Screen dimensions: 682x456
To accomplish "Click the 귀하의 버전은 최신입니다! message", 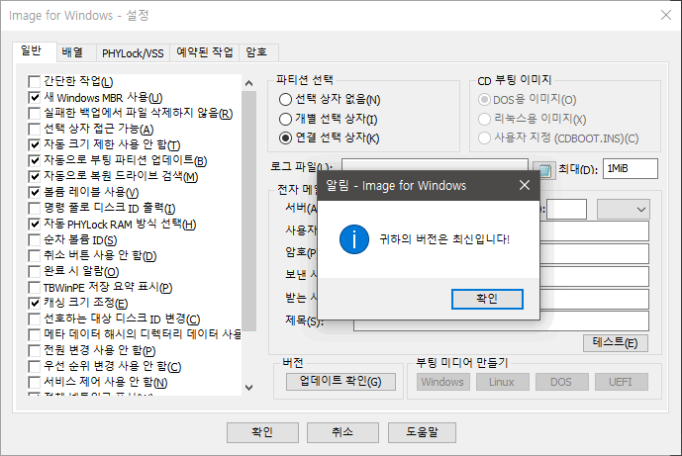I will pyautogui.click(x=444, y=239).
